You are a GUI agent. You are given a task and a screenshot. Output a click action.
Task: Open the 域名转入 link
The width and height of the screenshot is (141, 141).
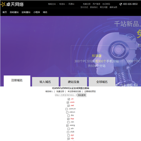(49, 91)
